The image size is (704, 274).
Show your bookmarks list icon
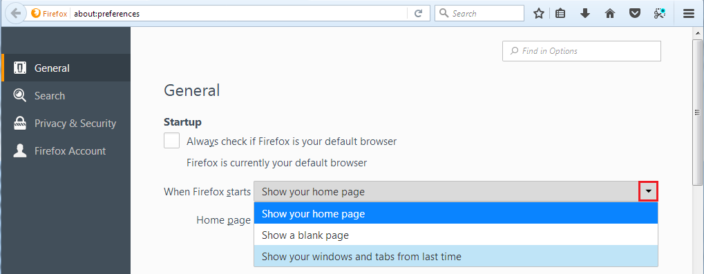tap(560, 13)
